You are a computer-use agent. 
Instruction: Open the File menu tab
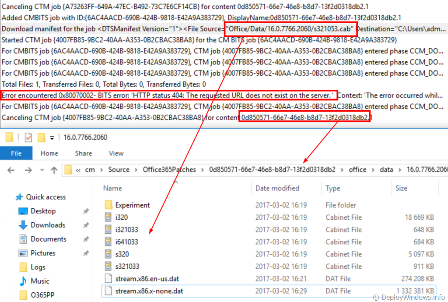click(16, 153)
